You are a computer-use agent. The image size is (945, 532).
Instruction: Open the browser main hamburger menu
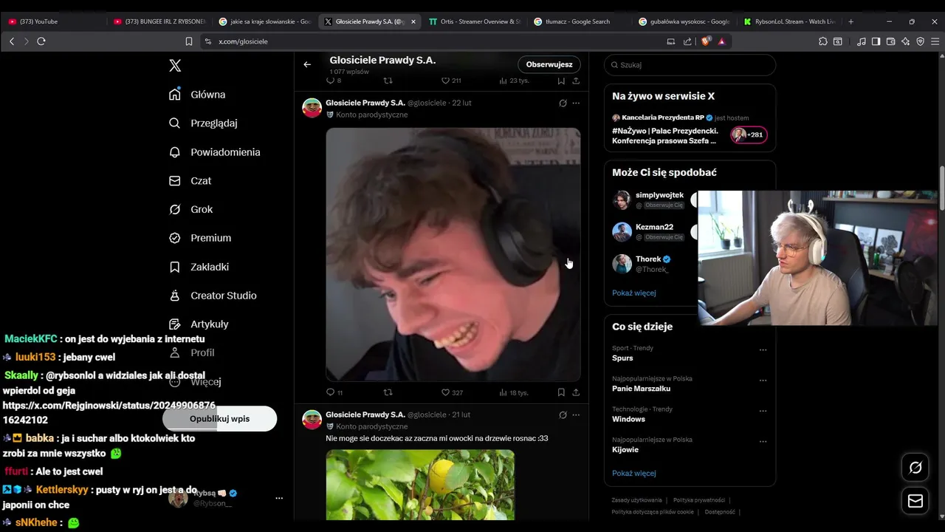[x=935, y=41]
